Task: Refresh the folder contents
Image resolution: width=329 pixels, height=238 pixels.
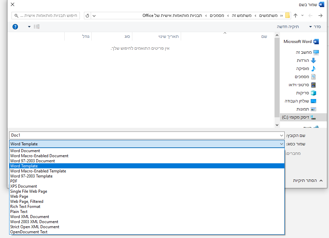Action: [x=87, y=16]
